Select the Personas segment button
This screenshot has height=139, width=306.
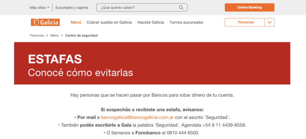tap(245, 22)
